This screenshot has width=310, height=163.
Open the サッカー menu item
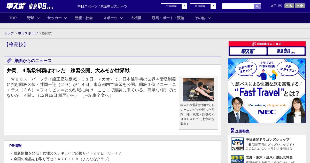point(55,18)
